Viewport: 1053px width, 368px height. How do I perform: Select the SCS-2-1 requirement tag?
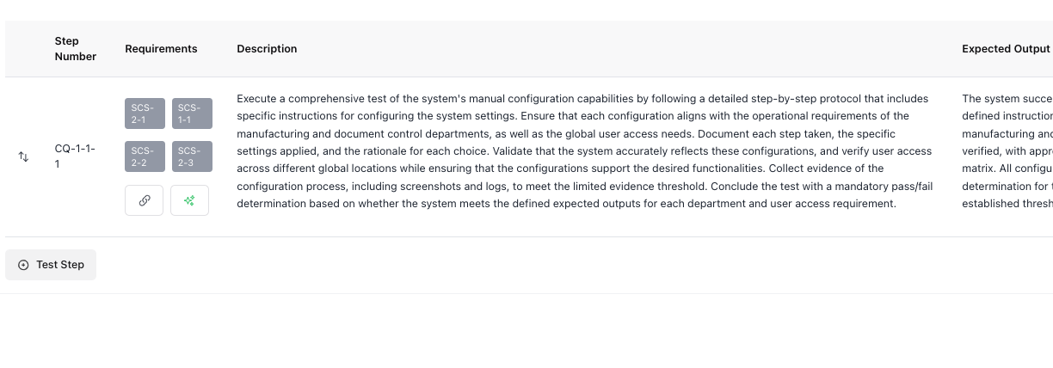coord(145,113)
